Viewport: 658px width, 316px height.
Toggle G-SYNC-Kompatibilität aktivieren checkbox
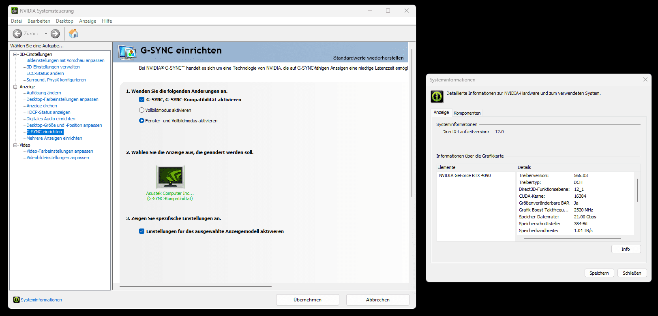pos(141,100)
